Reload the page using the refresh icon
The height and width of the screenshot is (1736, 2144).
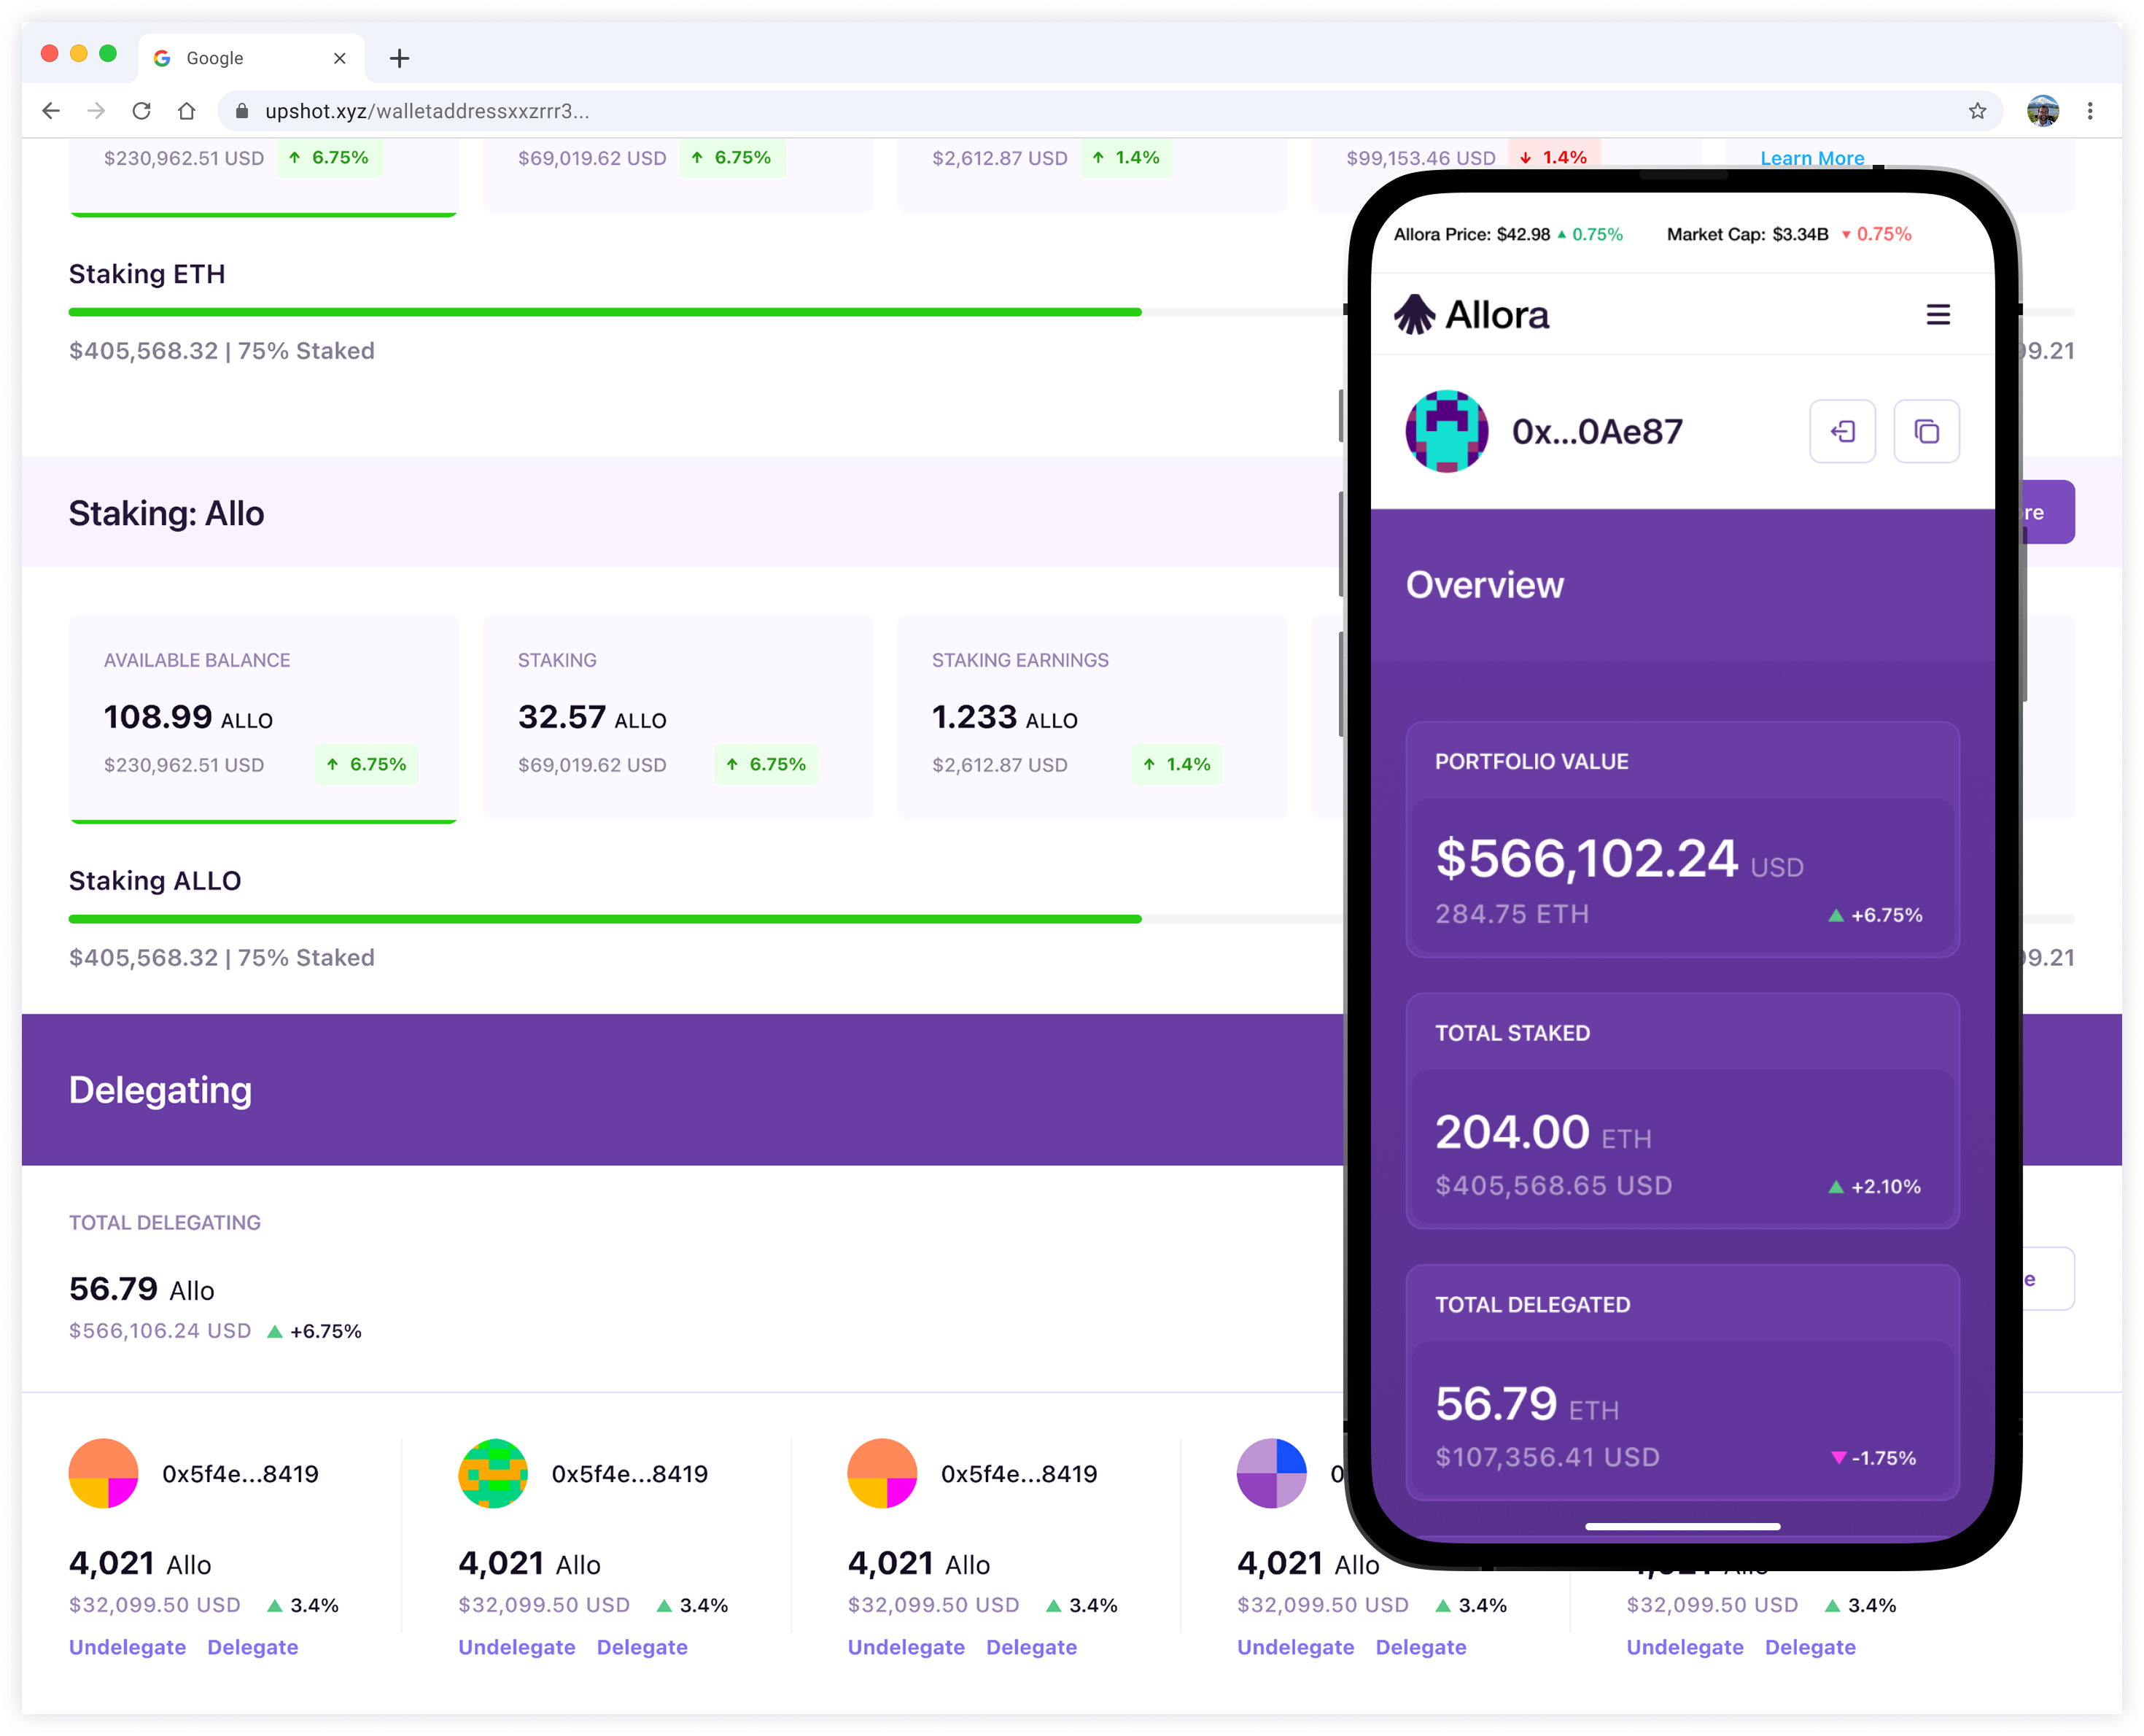pos(142,111)
